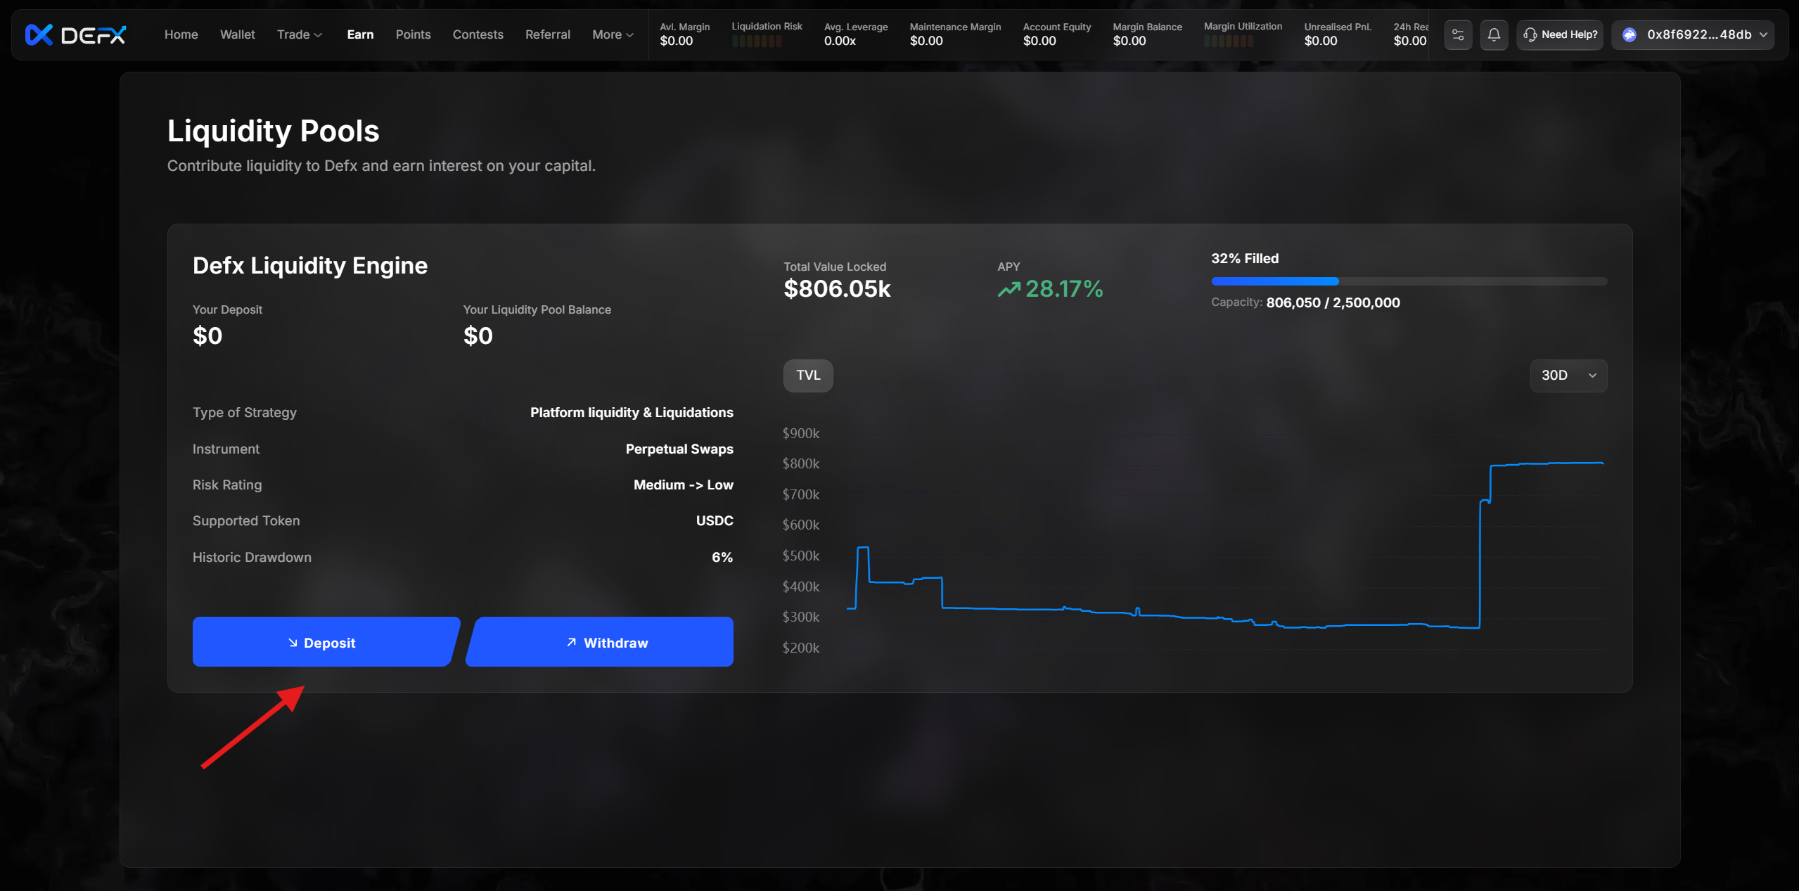The height and width of the screenshot is (891, 1799).
Task: Click the Defx logo
Action: click(x=75, y=34)
